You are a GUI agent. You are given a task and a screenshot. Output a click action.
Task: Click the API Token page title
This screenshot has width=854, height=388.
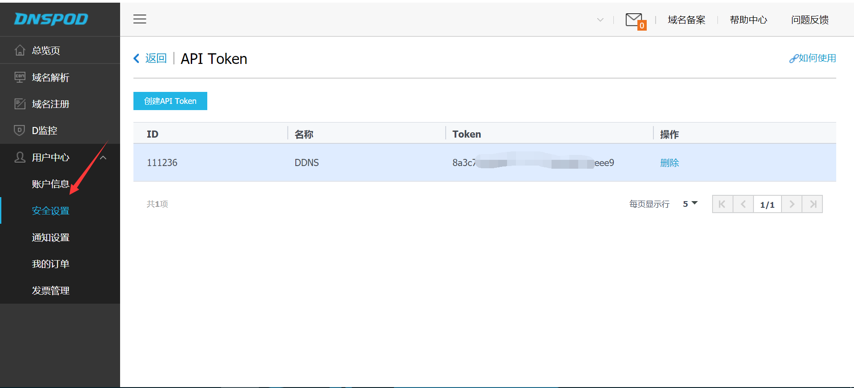(x=214, y=59)
